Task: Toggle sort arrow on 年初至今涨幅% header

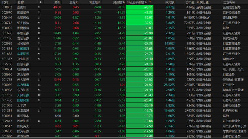Action: pos(150,2)
